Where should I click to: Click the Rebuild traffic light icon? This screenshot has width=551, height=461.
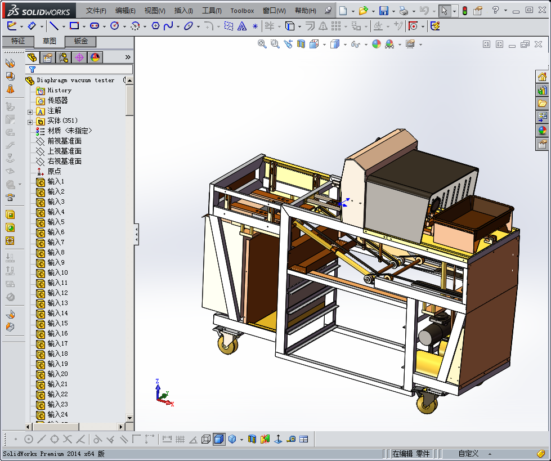click(464, 11)
